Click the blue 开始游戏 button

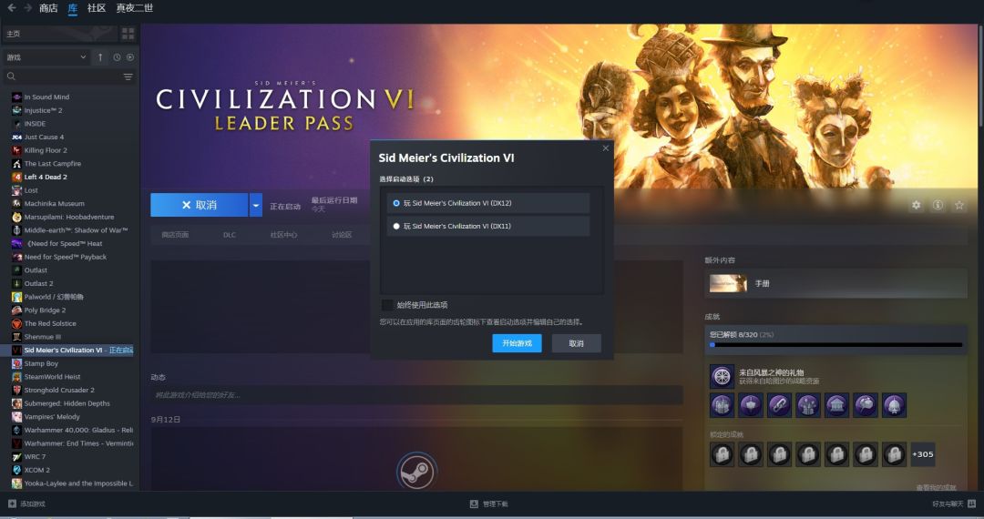[517, 343]
